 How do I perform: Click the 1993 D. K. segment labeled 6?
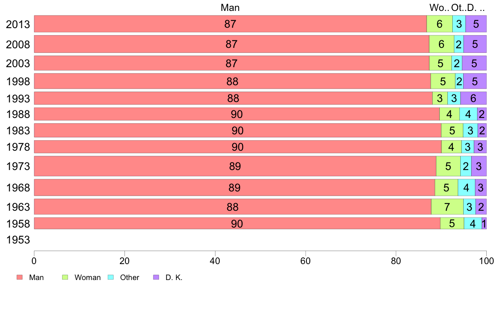pyautogui.click(x=474, y=98)
